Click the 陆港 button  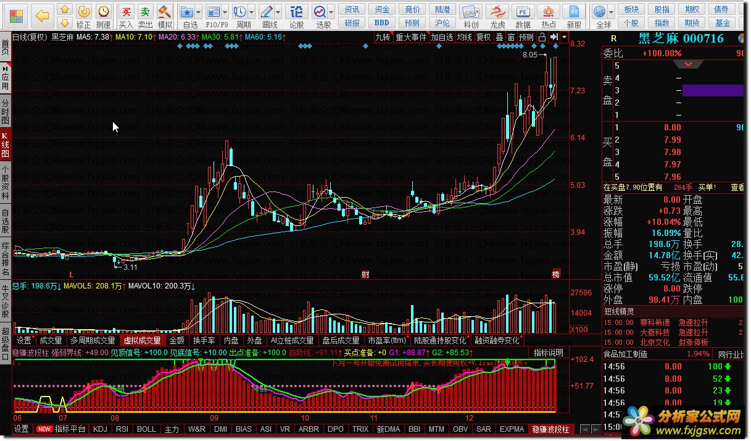click(442, 9)
